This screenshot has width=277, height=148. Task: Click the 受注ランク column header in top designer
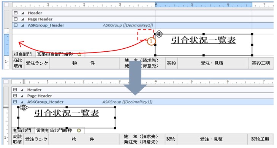[x=37, y=63]
